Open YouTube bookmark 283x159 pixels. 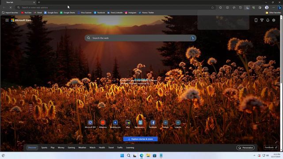pyautogui.click(x=26, y=13)
